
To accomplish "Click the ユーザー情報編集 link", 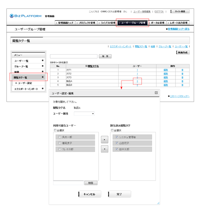I will (x=142, y=12).
